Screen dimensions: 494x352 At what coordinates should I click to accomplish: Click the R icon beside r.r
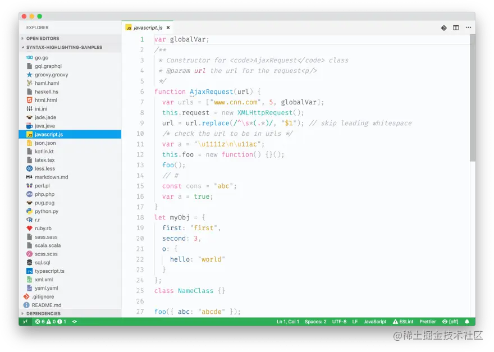[x=29, y=220]
